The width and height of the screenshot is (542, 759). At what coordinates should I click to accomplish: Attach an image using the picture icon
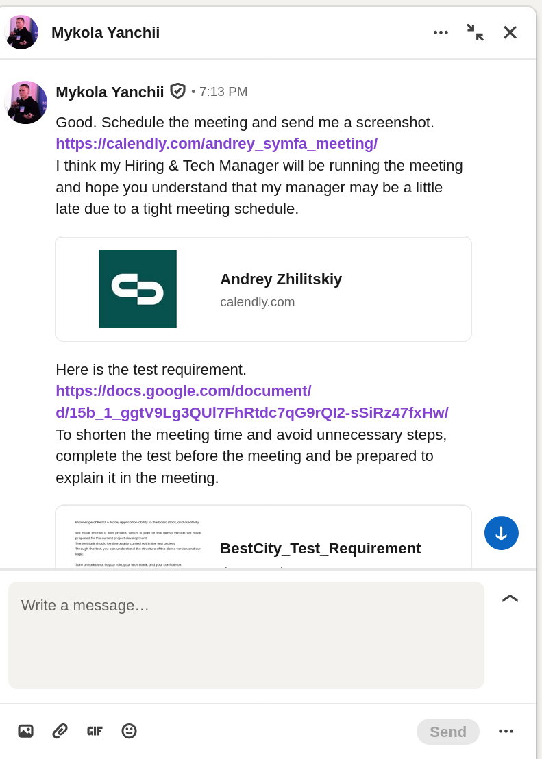coord(25,731)
